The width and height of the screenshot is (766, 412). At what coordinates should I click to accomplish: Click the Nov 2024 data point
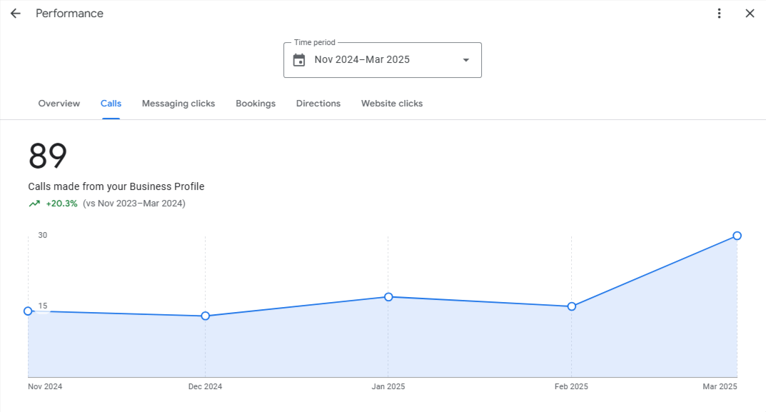28,311
